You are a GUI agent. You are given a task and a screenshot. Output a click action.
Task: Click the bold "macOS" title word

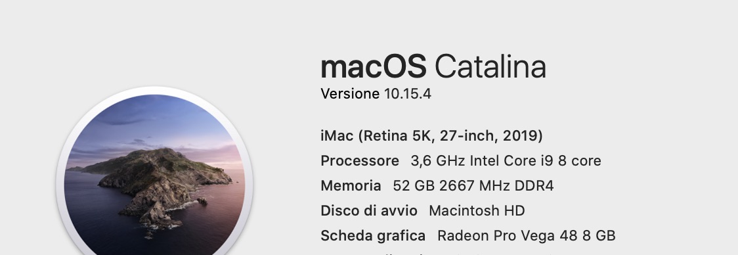coord(373,66)
